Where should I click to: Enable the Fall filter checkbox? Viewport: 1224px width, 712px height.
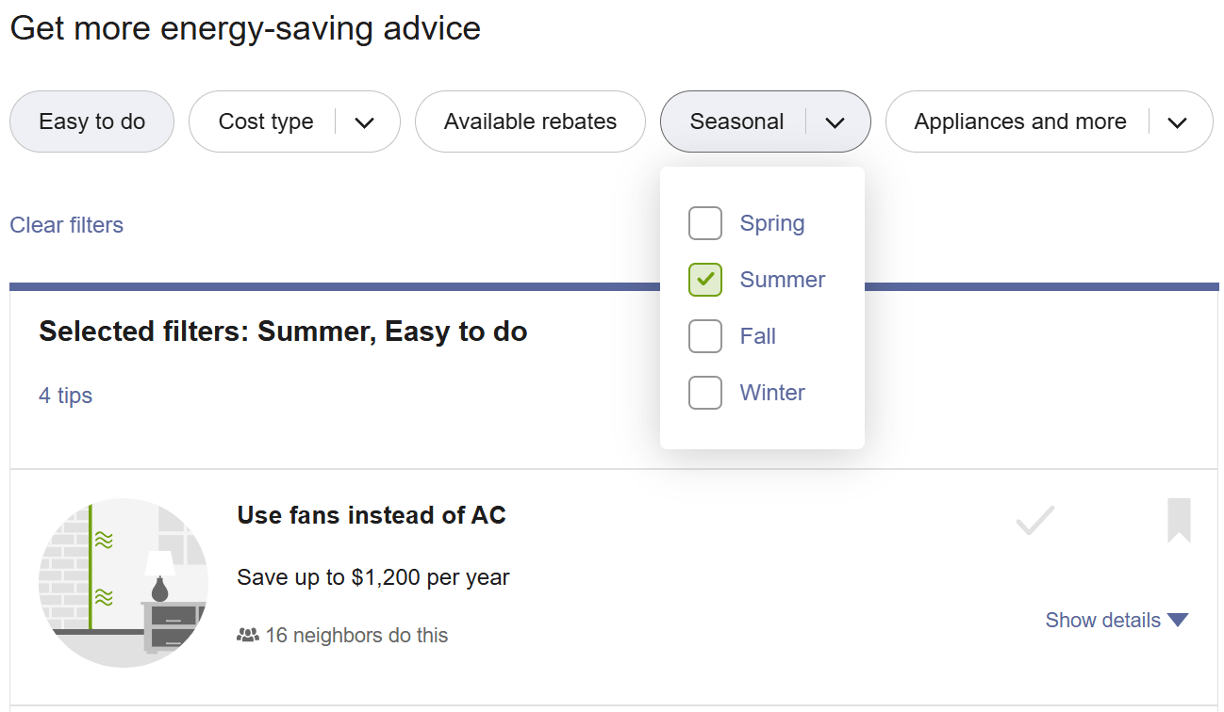coord(704,336)
